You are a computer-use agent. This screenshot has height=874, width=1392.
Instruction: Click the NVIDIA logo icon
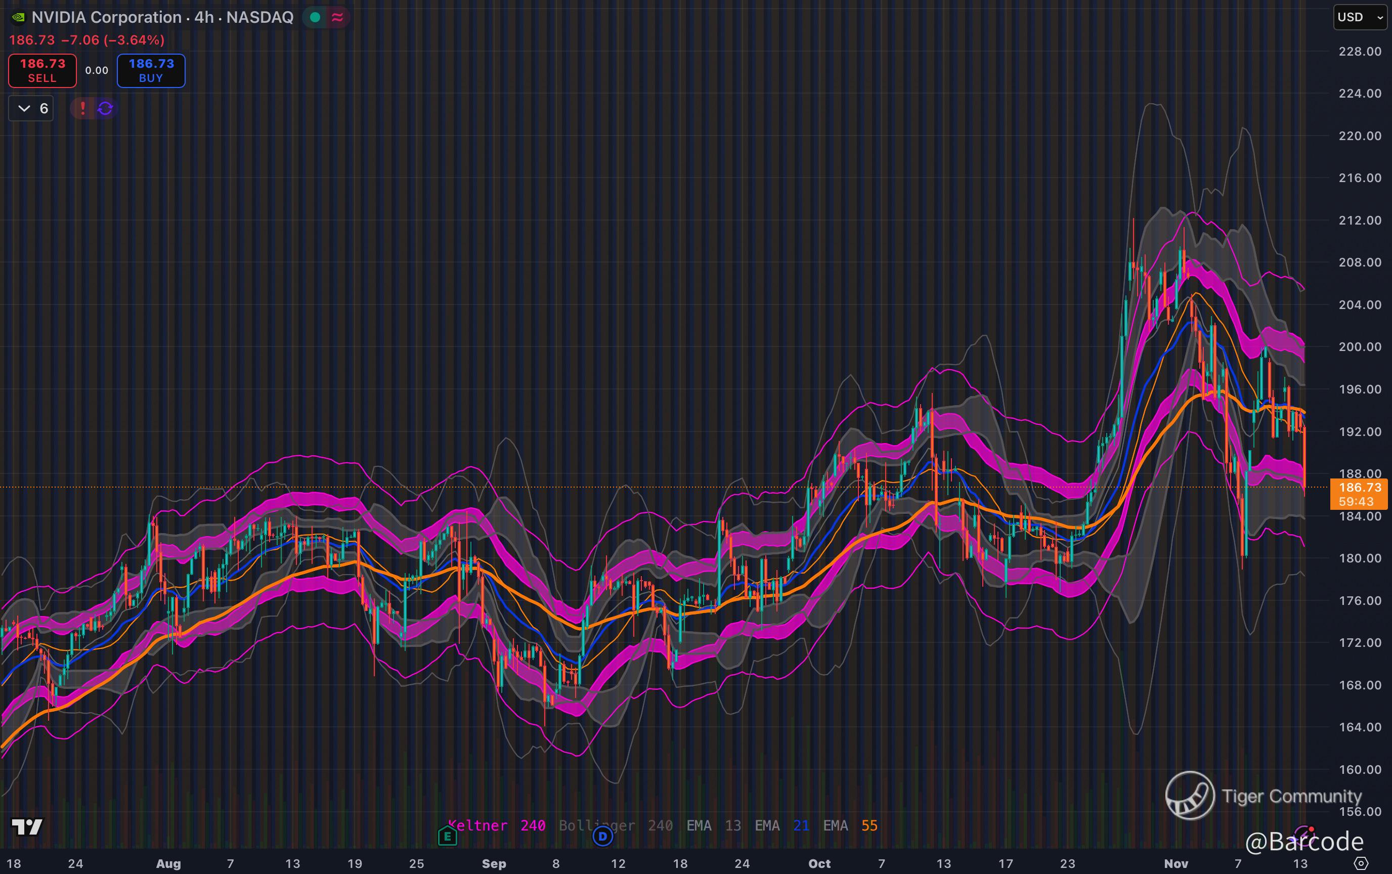click(19, 17)
